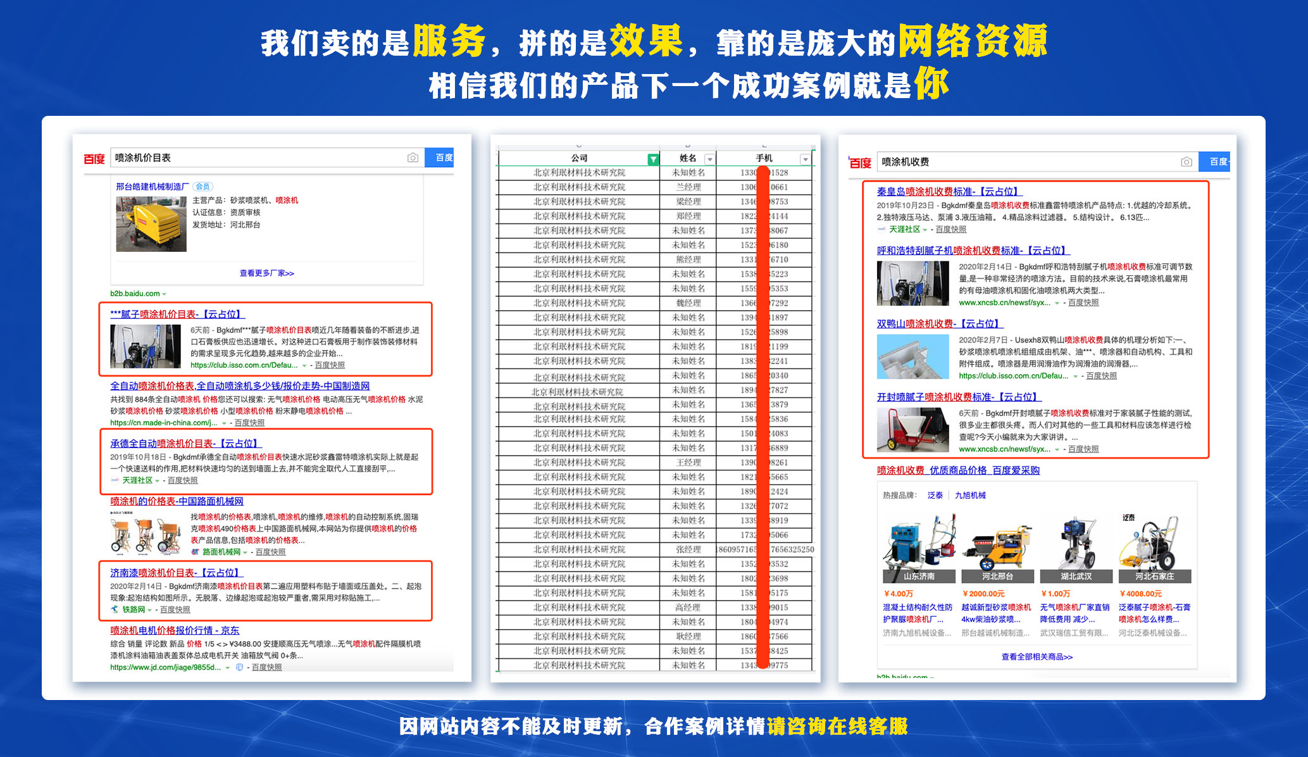Click the 查看更多厂家>> link

pyautogui.click(x=266, y=273)
